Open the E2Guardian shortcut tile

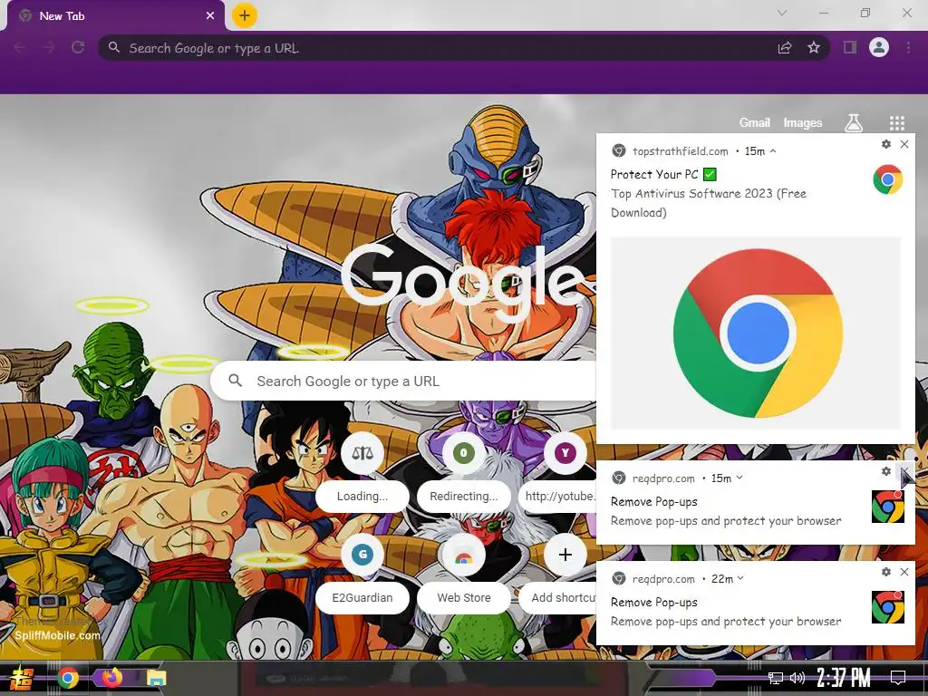tap(362, 573)
